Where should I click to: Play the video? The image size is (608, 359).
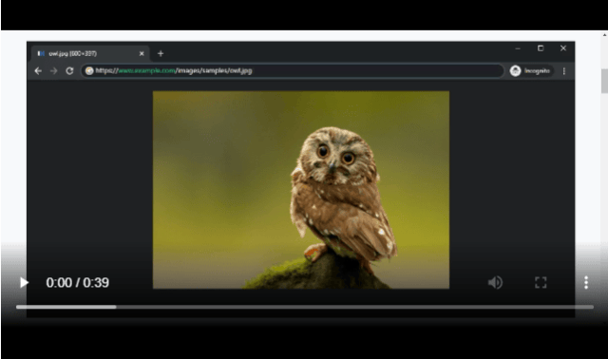pos(24,283)
